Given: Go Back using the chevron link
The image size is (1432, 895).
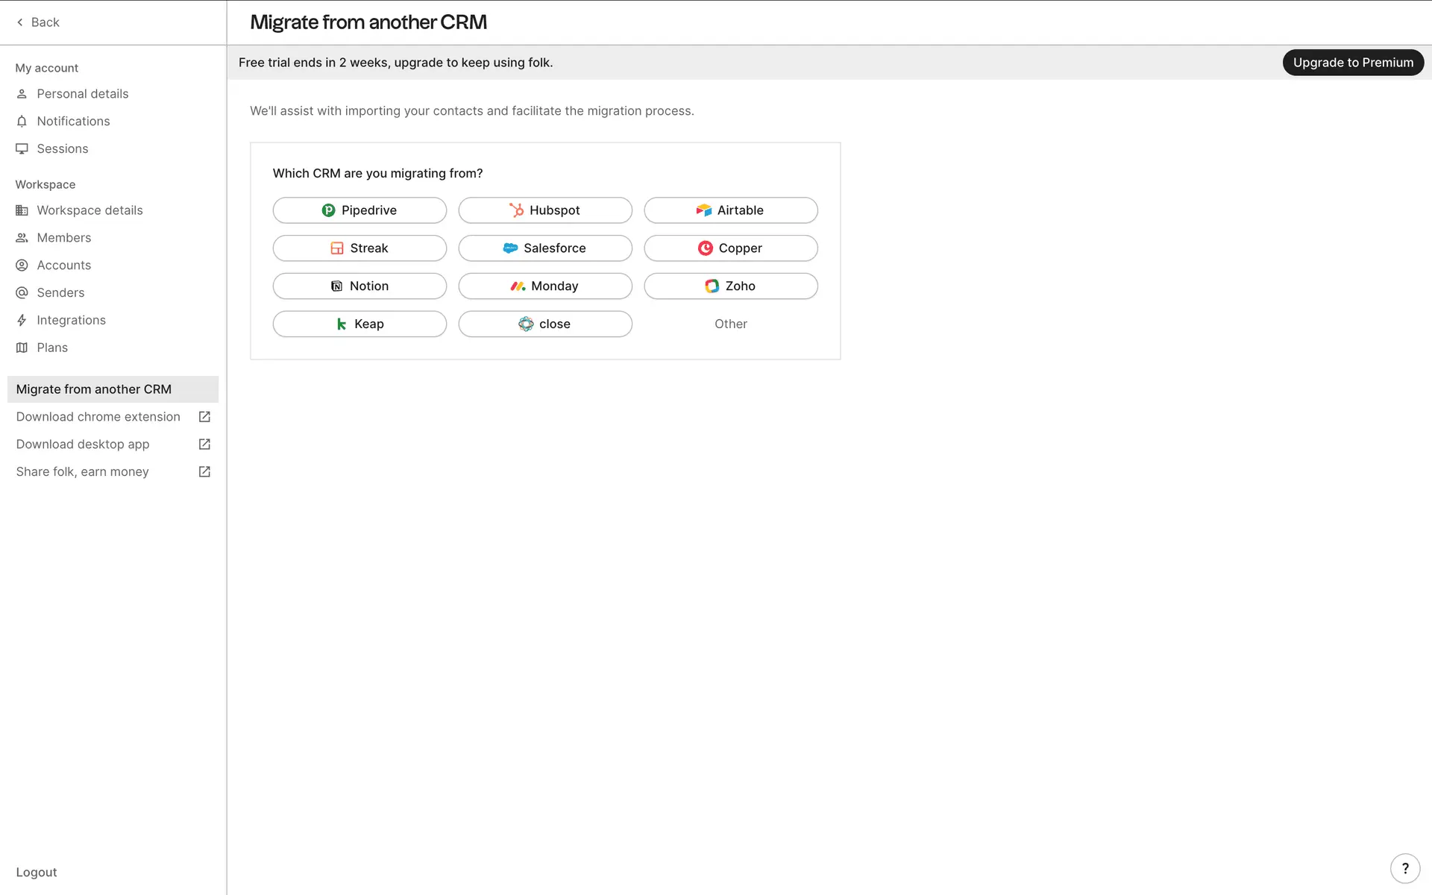Looking at the screenshot, I should [37, 22].
